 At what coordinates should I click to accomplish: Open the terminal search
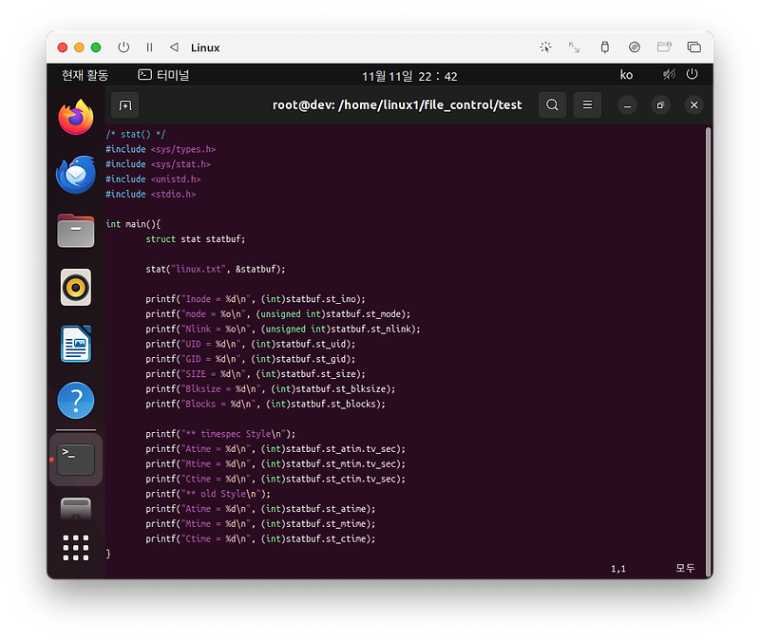pyautogui.click(x=552, y=104)
